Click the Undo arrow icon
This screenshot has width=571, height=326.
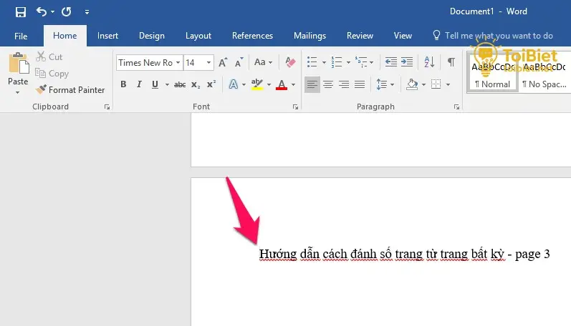coord(42,12)
